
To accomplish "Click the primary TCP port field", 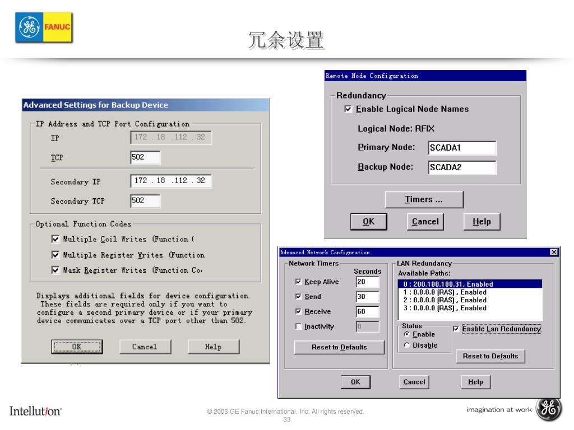I will click(145, 157).
